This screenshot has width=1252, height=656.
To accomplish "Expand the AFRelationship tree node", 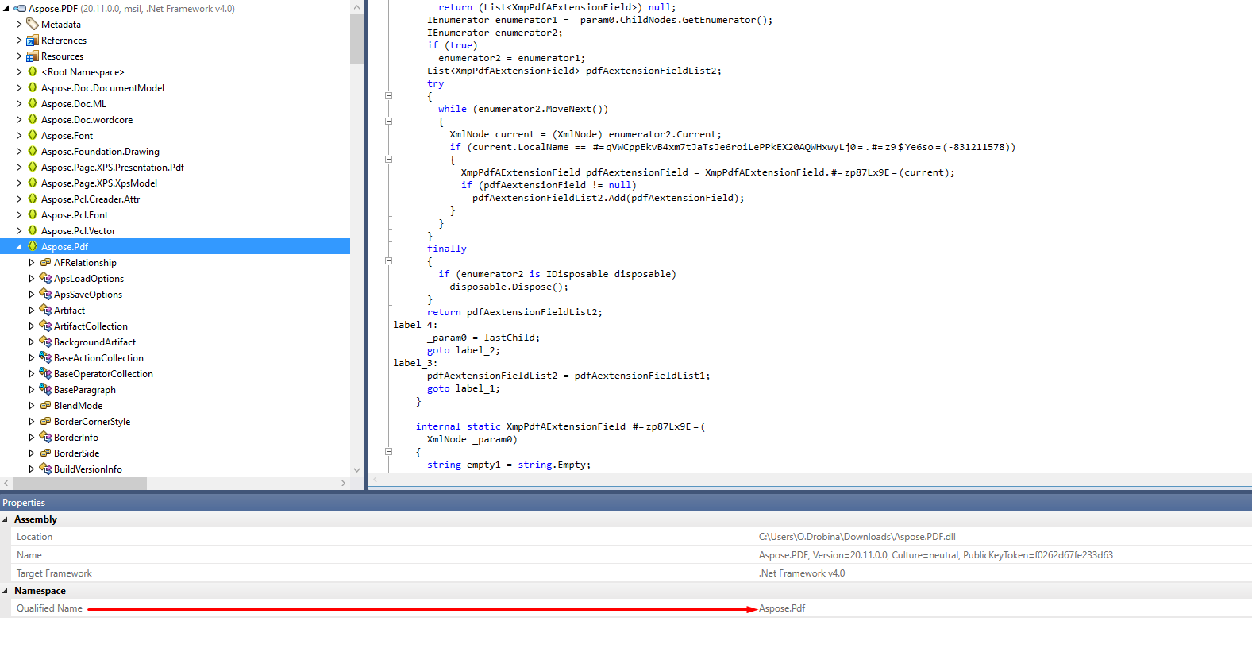I will (32, 263).
